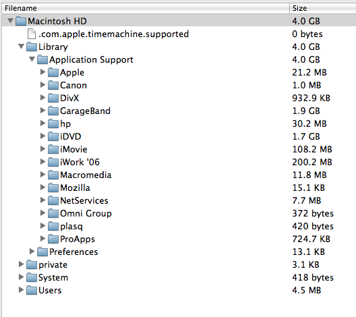
Task: Expand the System folder arrow
Action: [21, 277]
